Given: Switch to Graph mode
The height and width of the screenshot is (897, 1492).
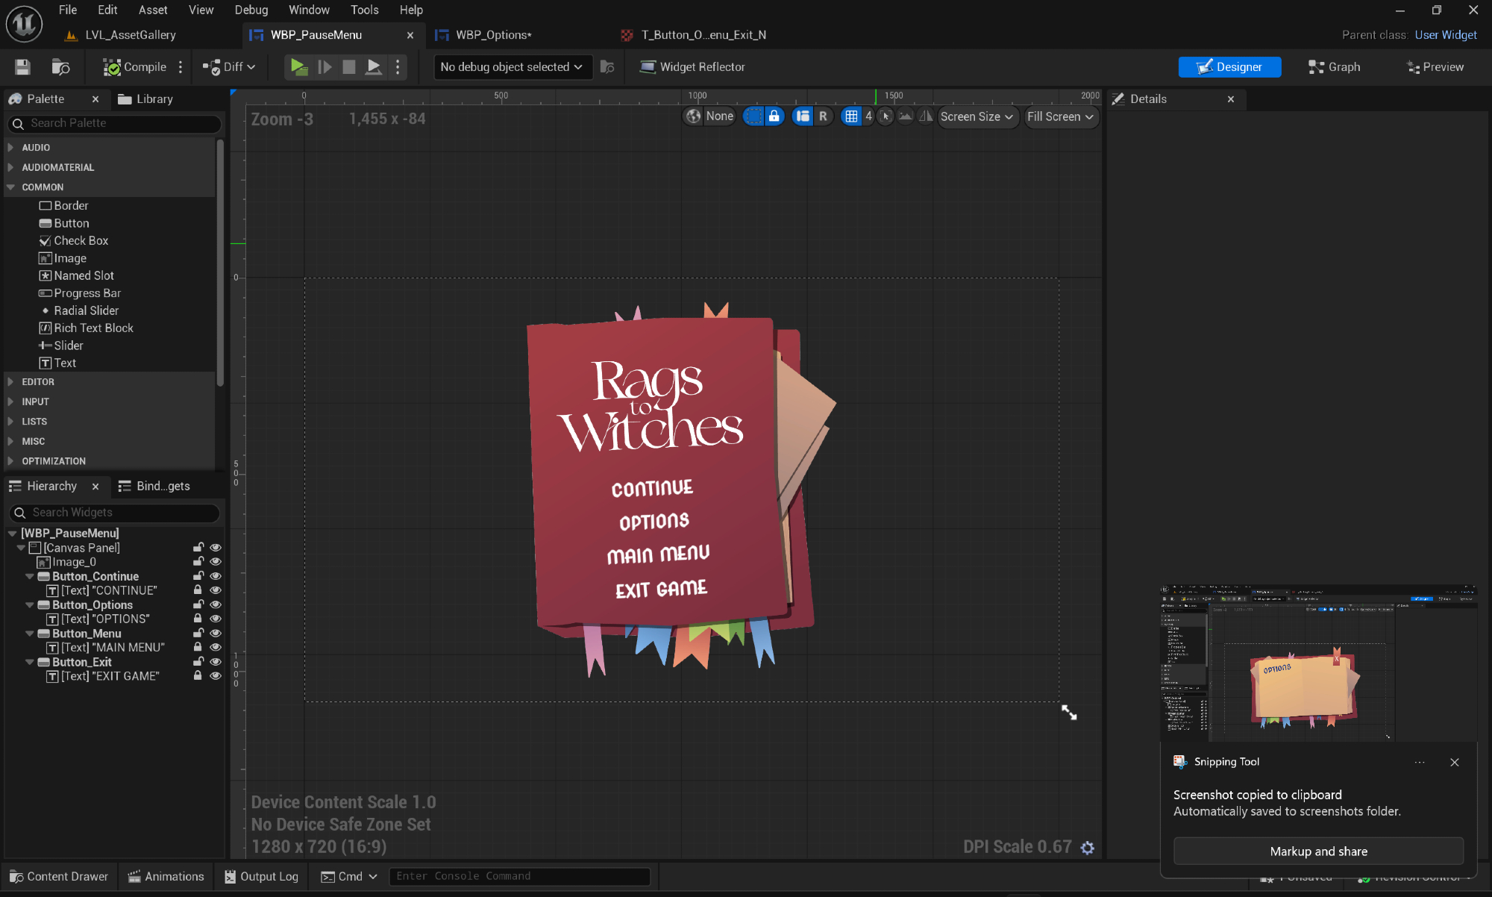Looking at the screenshot, I should [1335, 67].
